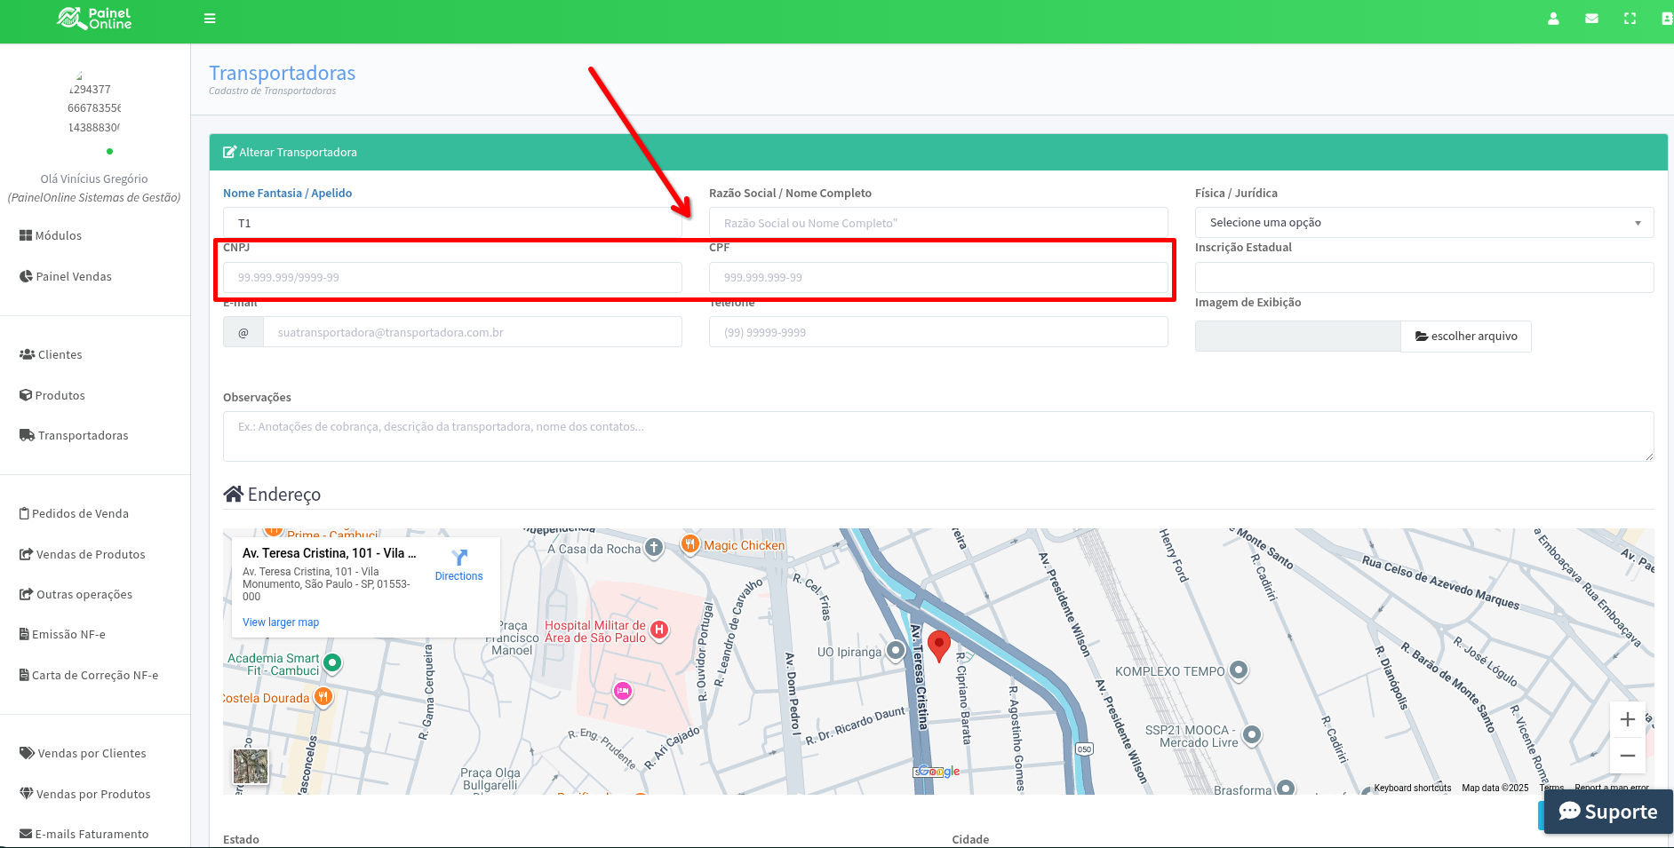Click the red location pin on map

938,645
